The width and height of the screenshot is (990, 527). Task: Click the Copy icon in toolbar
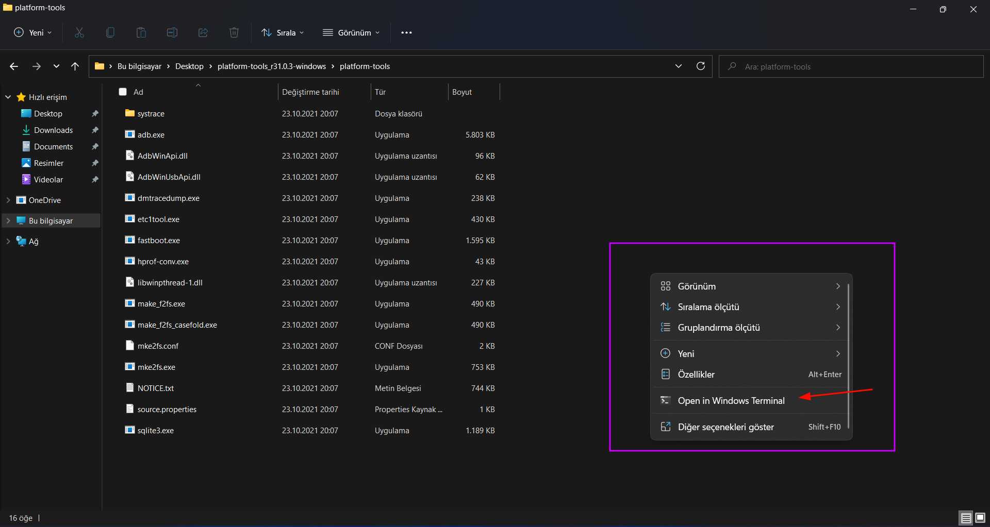tap(110, 32)
